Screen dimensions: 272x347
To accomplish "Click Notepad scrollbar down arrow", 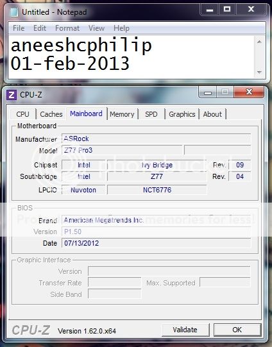I will (259, 72).
